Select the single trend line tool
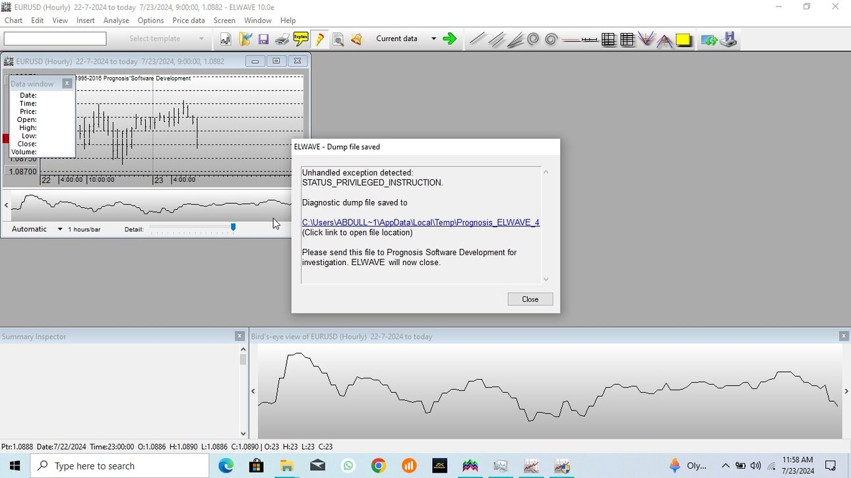The image size is (851, 478). click(477, 40)
